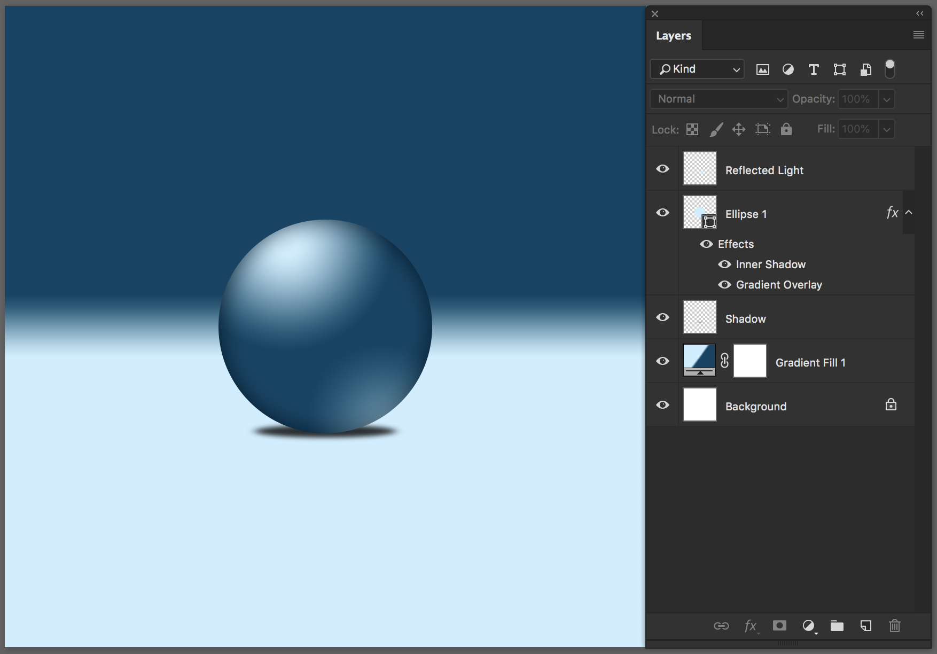Hide the Reflected Light layer

point(662,169)
